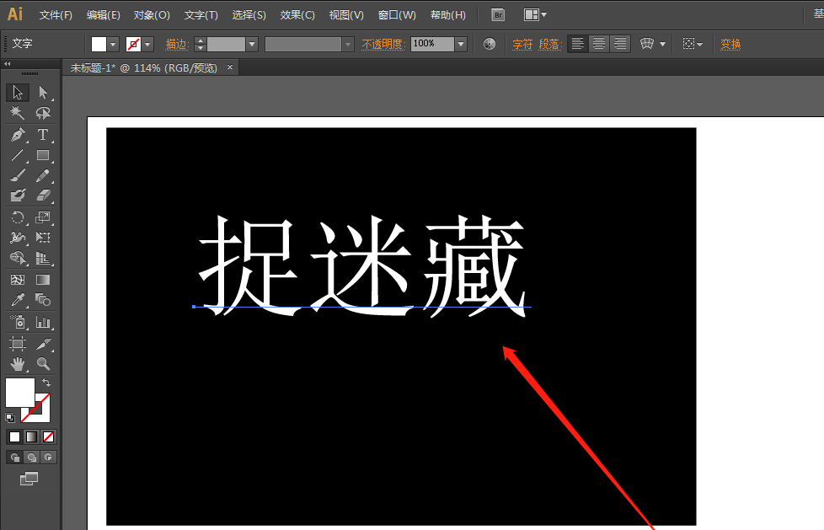Select the Pen tool
The height and width of the screenshot is (530, 824).
coord(18,135)
